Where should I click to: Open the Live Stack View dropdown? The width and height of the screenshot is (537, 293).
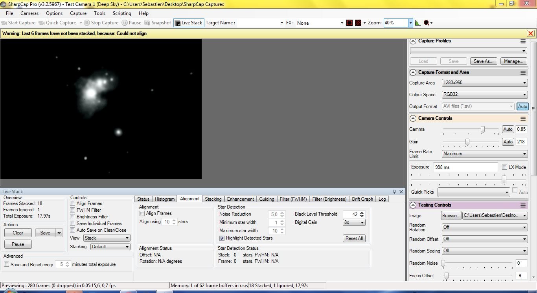[107, 238]
